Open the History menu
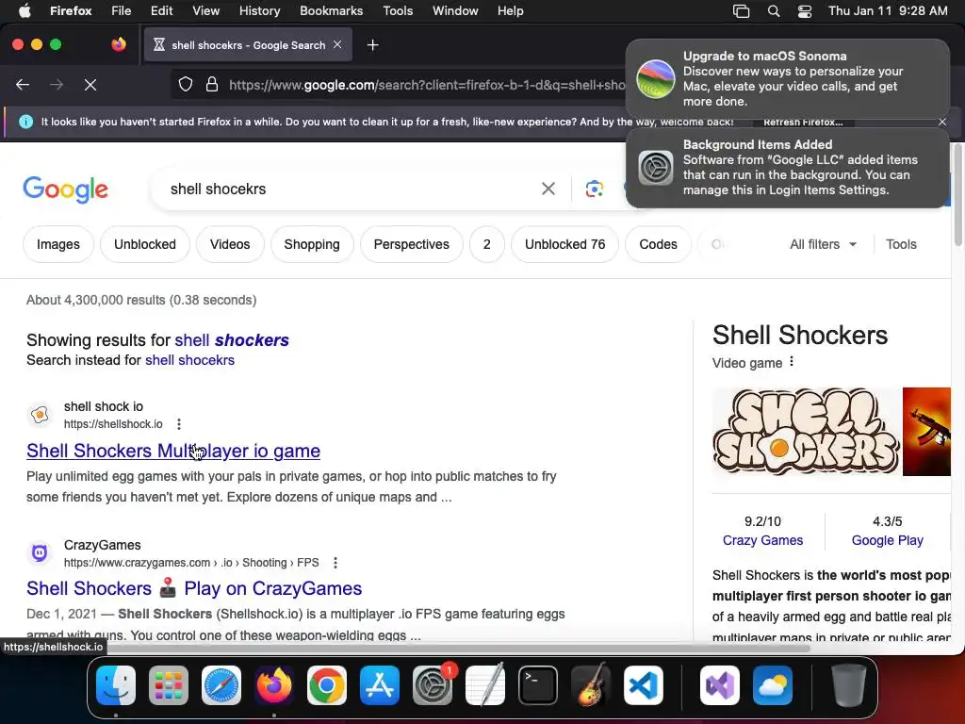This screenshot has width=965, height=724. click(260, 10)
